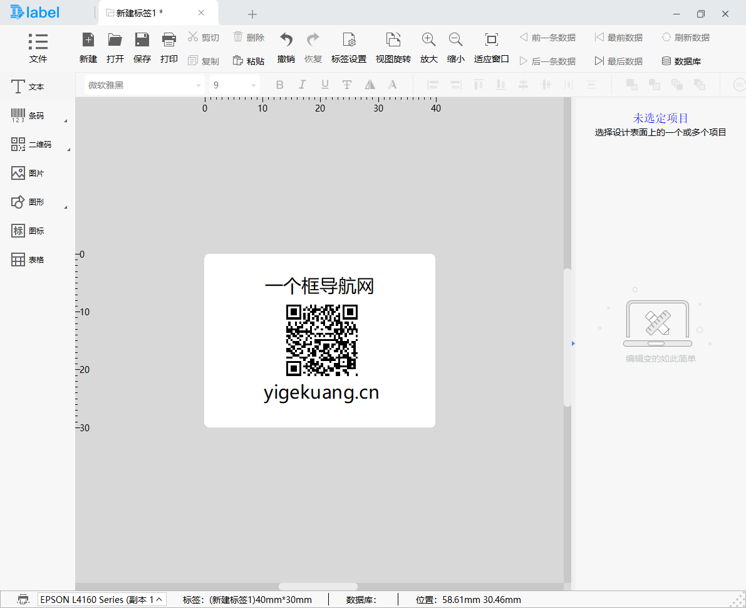Align objects left
The height and width of the screenshot is (608, 746).
click(x=433, y=85)
